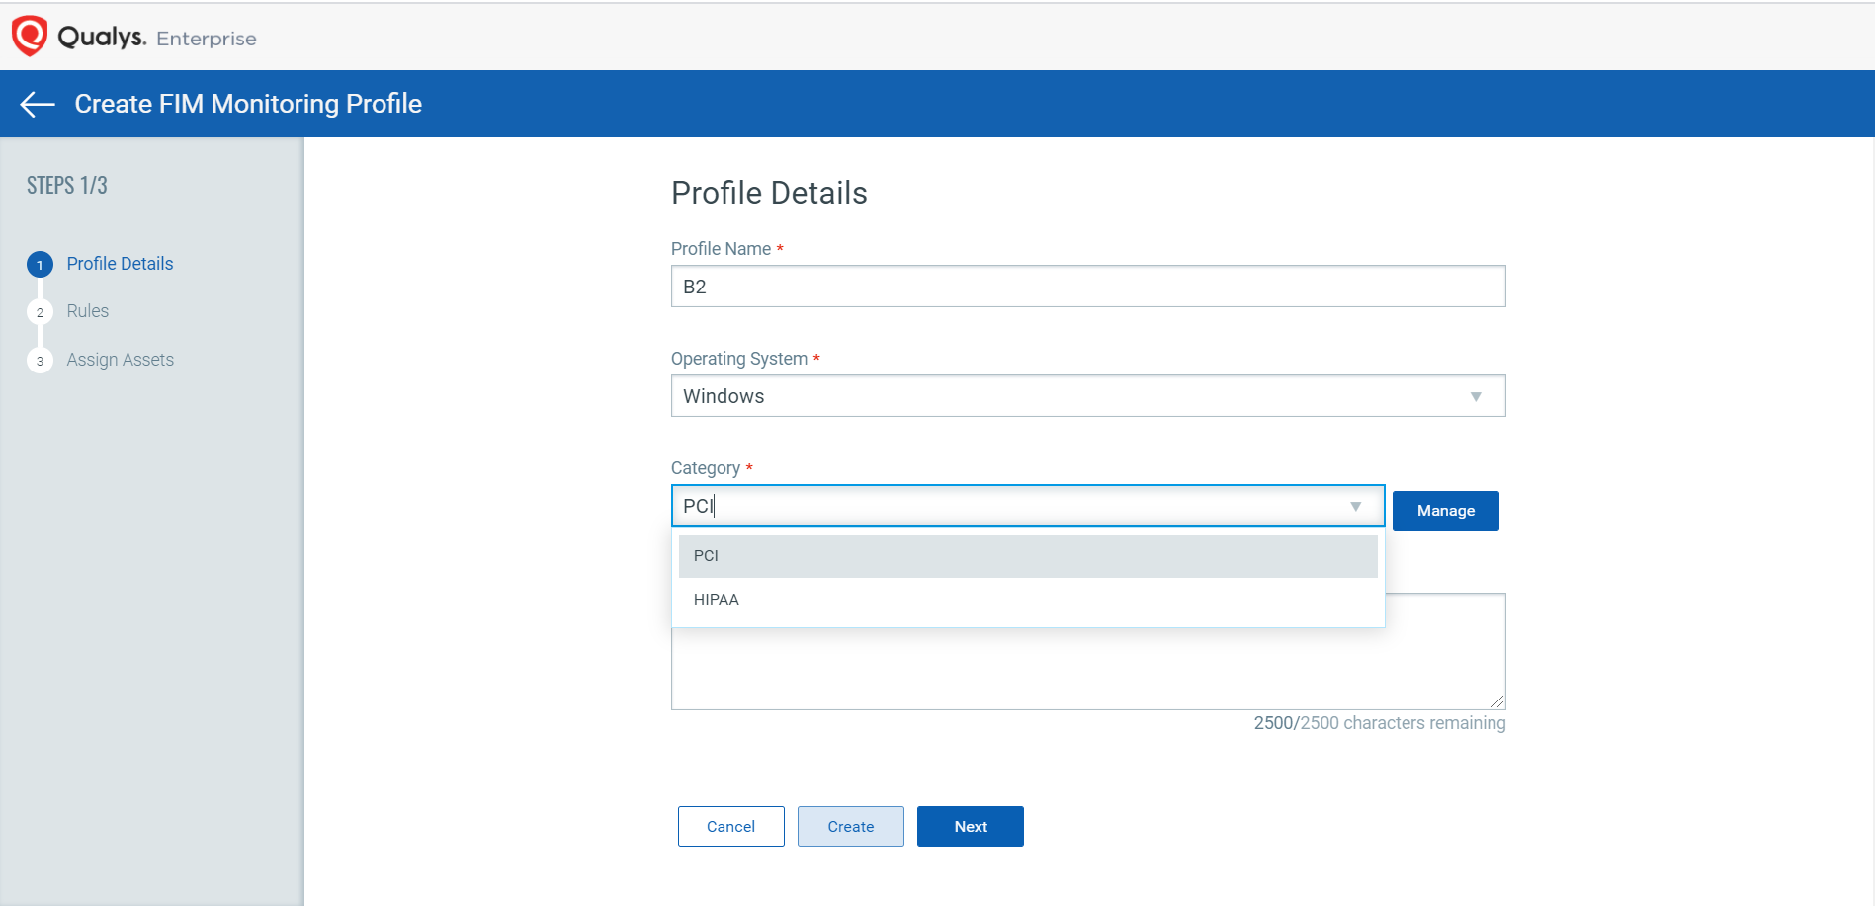Proceed with the Next button
1875x906 pixels.
(970, 827)
